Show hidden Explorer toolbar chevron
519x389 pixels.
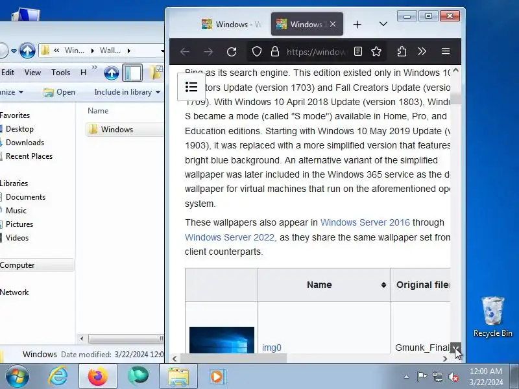point(95,67)
